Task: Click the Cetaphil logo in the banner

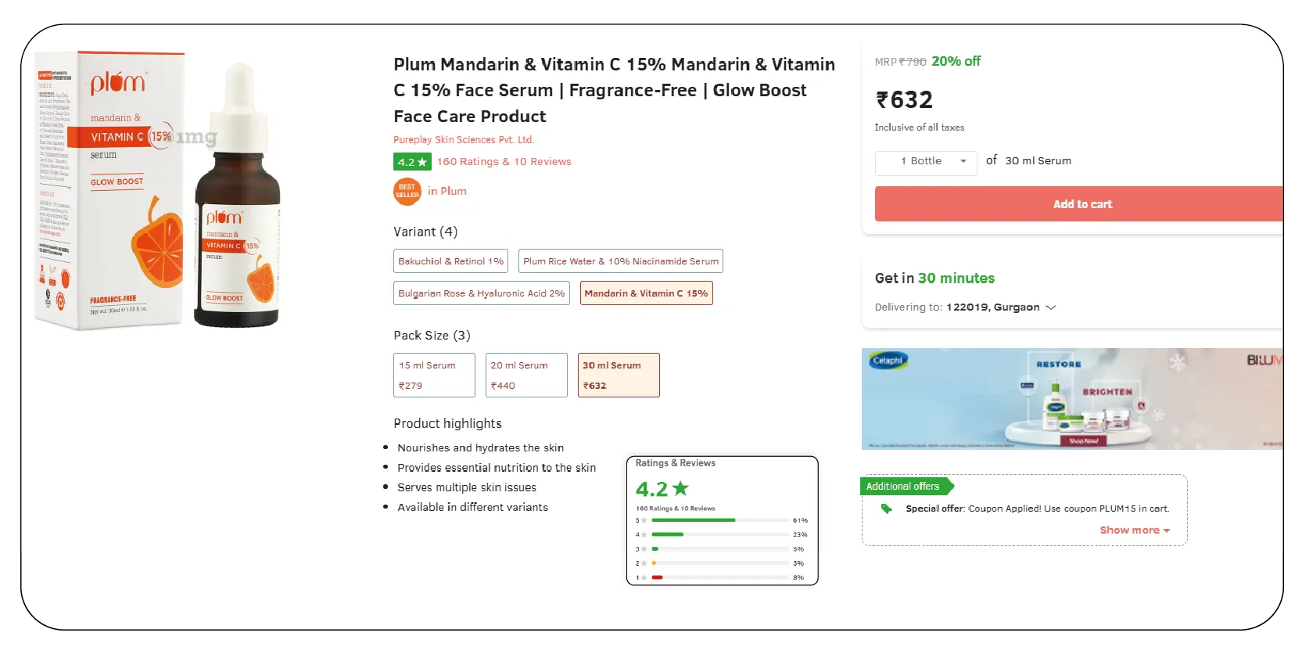Action: pyautogui.click(x=889, y=362)
